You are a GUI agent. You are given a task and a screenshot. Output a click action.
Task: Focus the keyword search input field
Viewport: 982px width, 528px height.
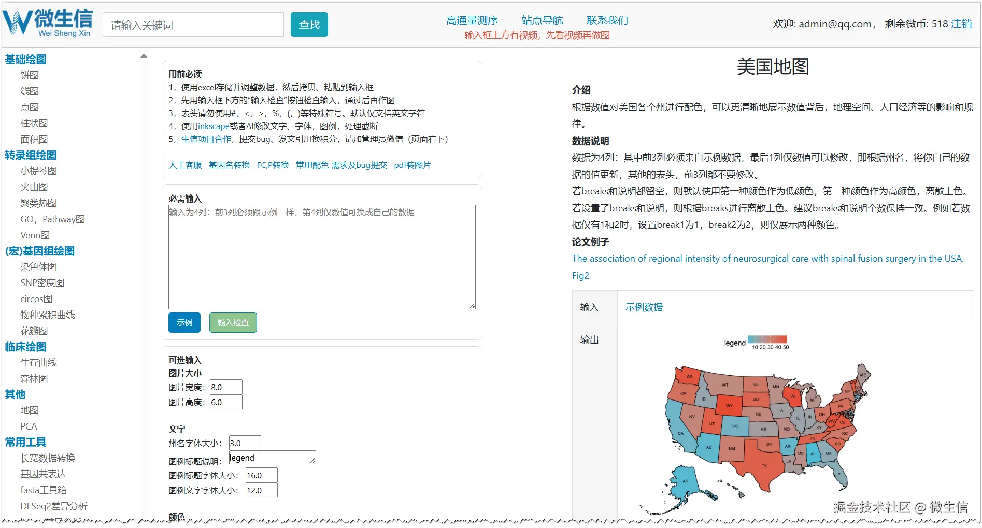[x=193, y=25]
